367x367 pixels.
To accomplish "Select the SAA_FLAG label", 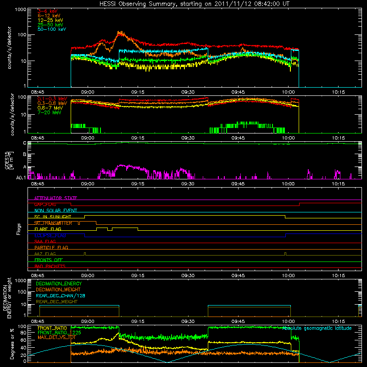I will (x=45, y=241).
